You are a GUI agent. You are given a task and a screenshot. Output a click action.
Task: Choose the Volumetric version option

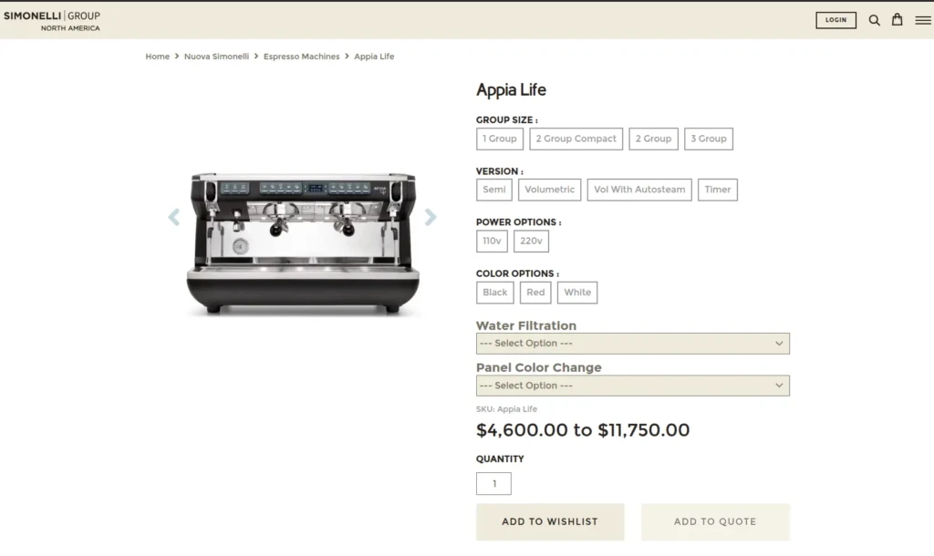[549, 190]
